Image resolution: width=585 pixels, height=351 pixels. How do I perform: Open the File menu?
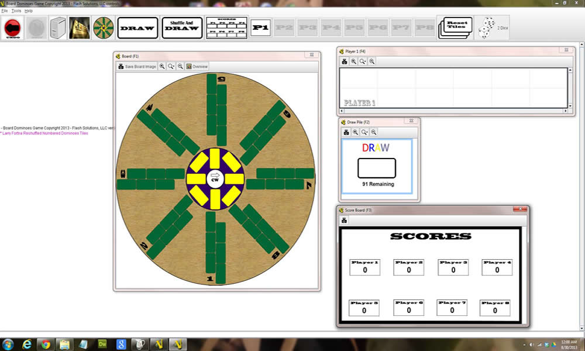coord(5,11)
